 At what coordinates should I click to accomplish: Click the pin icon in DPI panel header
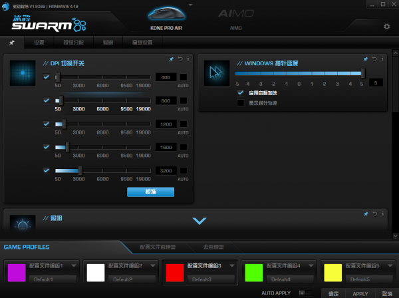coord(171,59)
